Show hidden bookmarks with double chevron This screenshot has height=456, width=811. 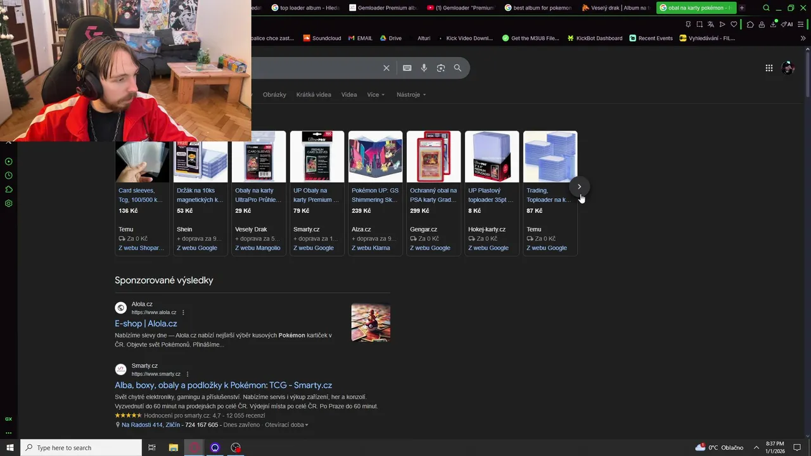pos(803,38)
